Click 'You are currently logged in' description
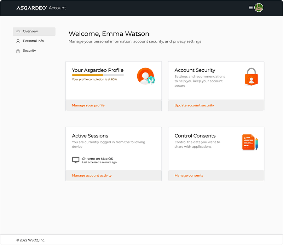This screenshot has height=245, width=283. coord(109,144)
